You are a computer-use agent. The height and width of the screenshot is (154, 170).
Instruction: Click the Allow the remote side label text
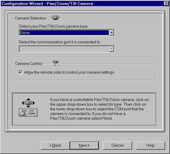pos(69,72)
